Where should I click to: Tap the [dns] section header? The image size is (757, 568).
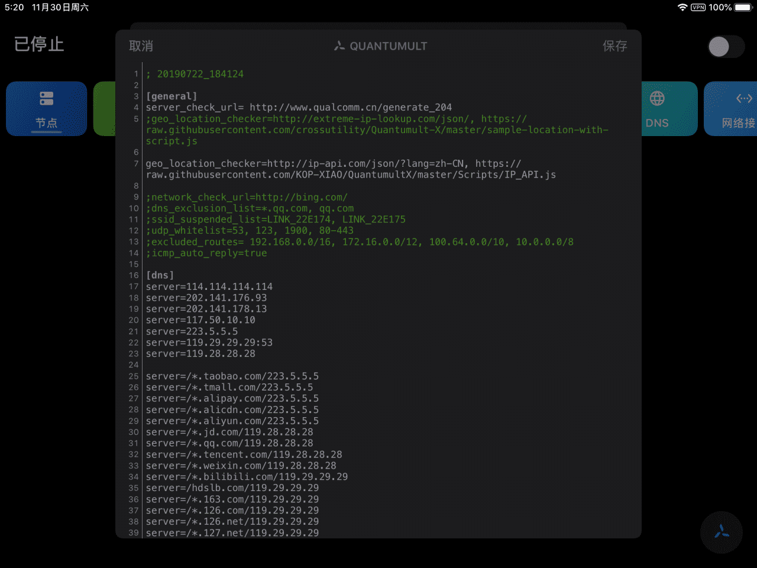pyautogui.click(x=160, y=275)
